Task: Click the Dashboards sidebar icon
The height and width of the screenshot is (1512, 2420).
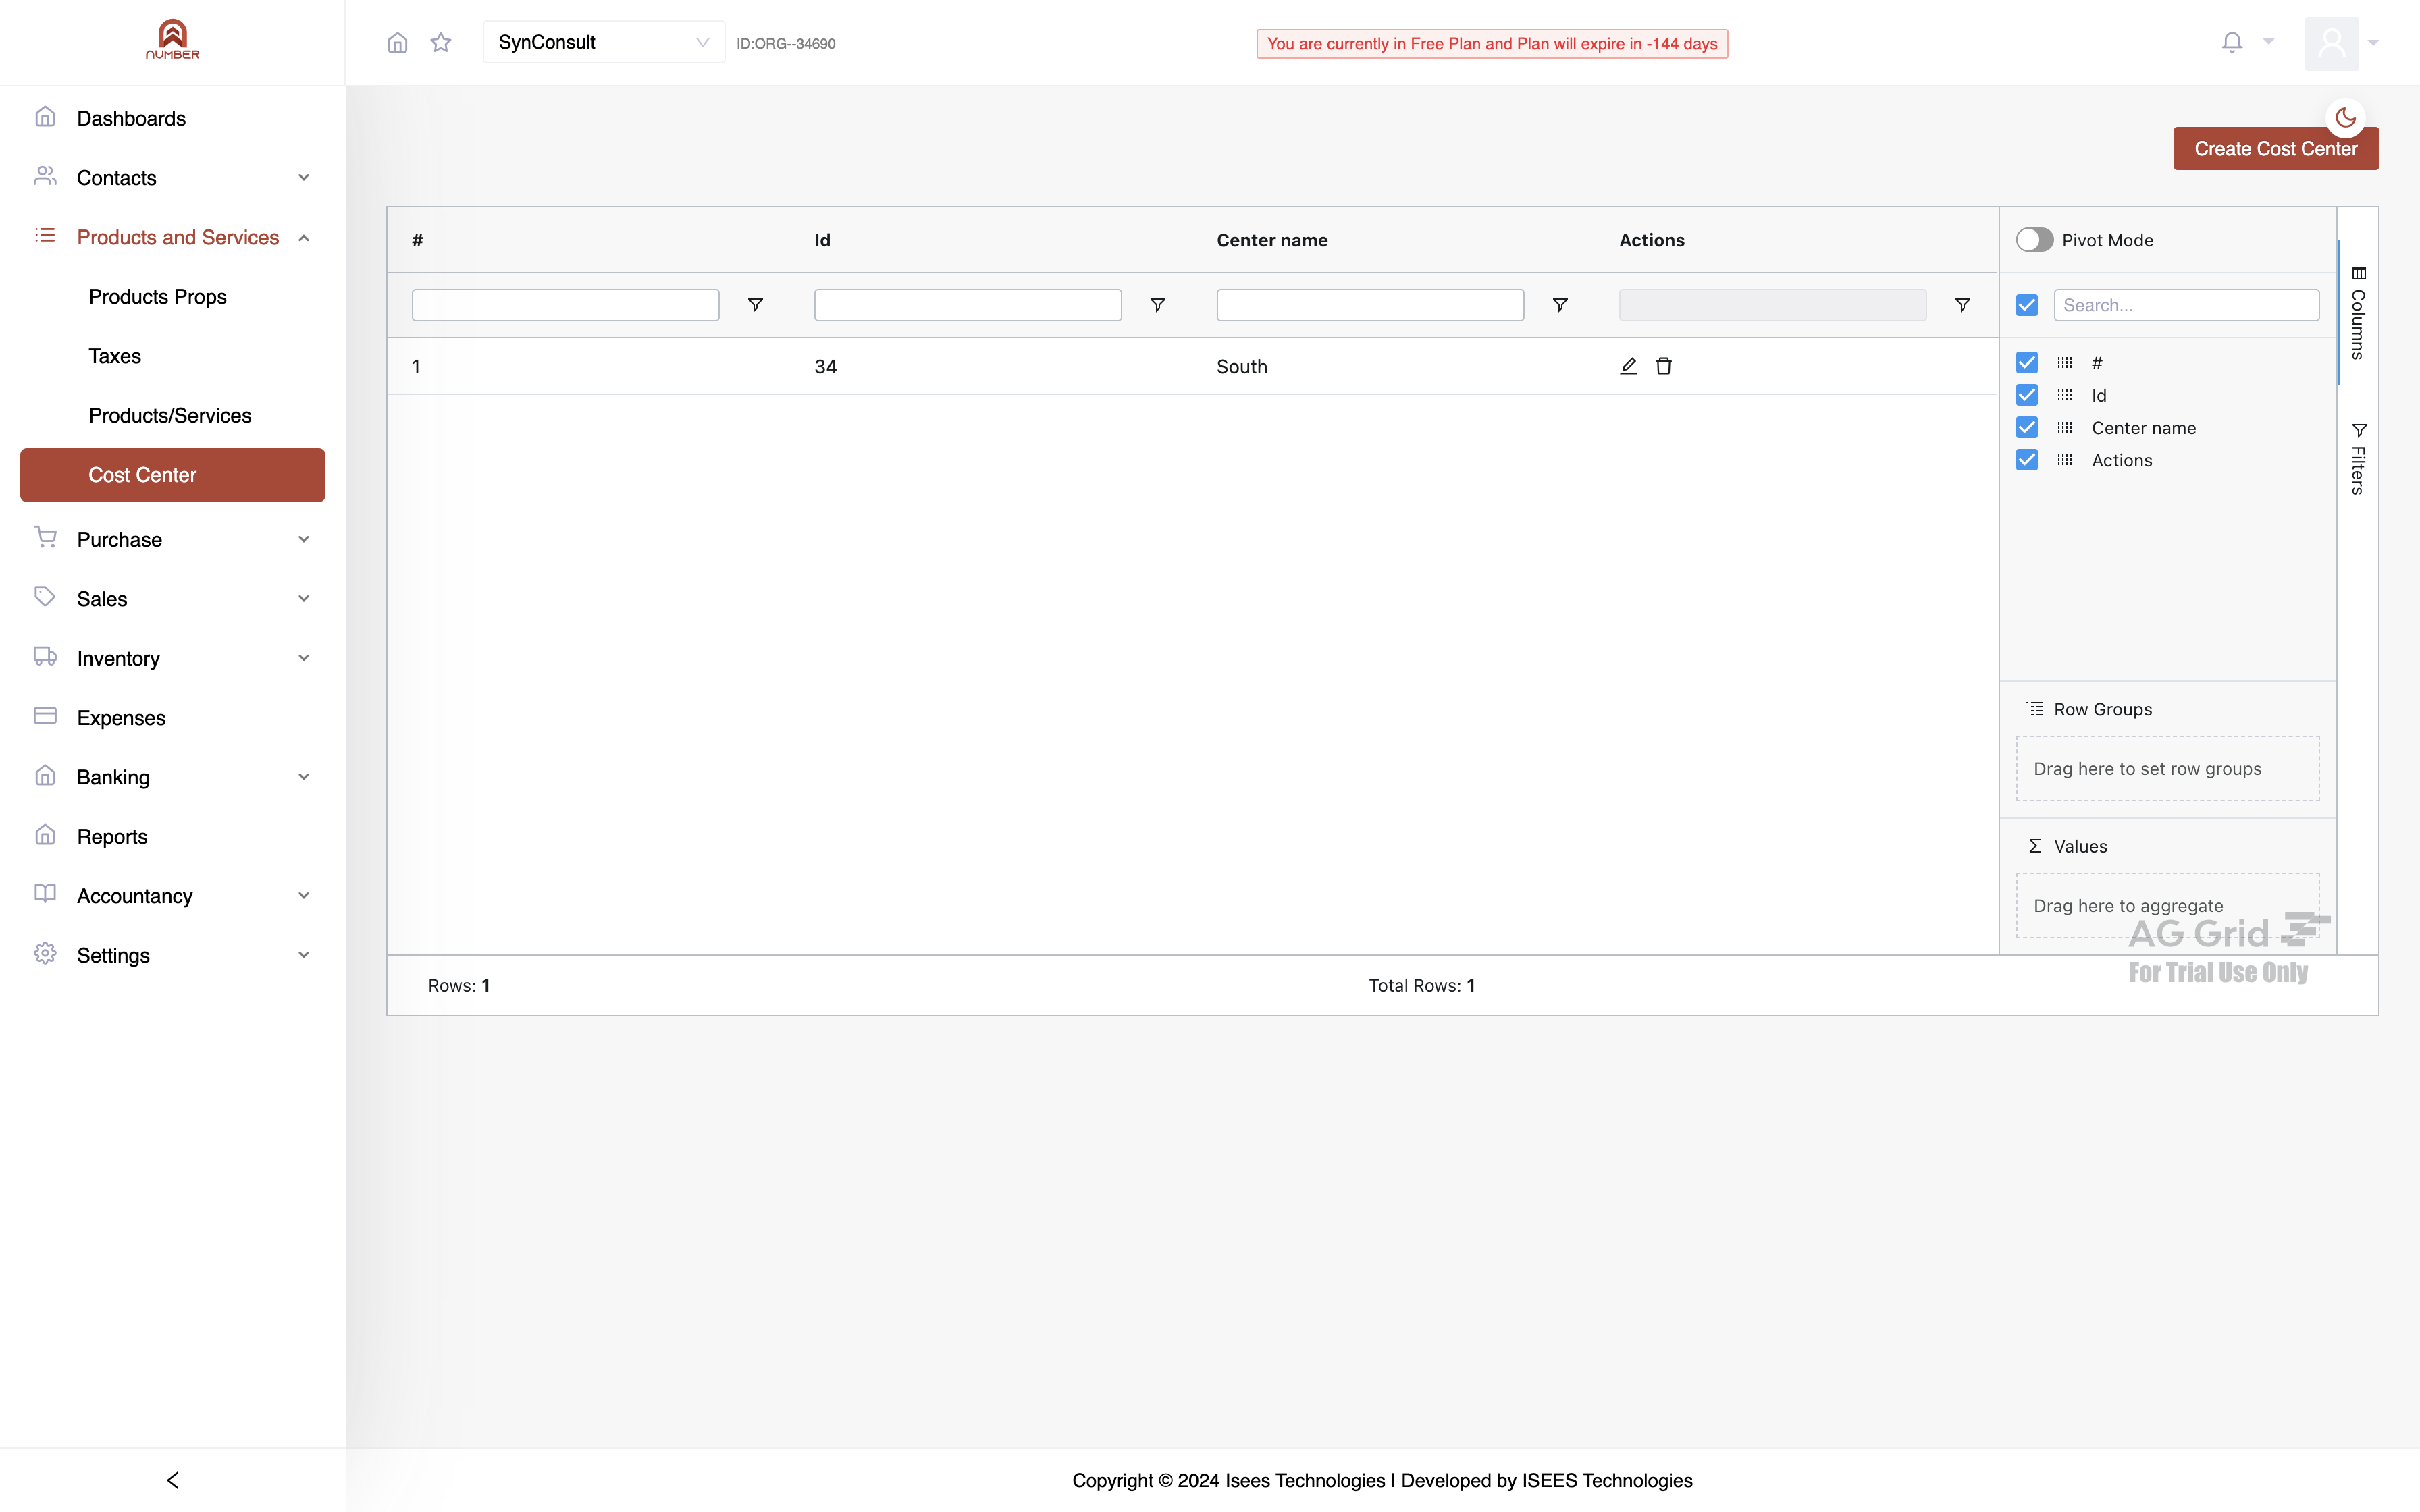Action: [45, 117]
